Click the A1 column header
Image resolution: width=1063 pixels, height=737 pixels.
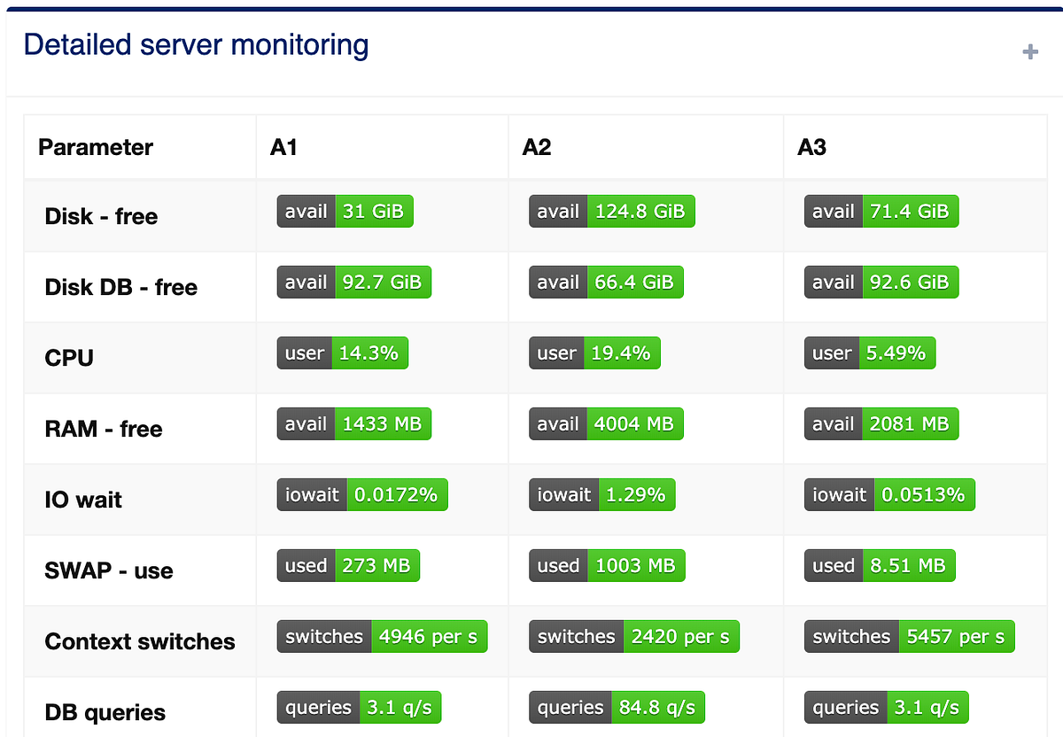282,147
